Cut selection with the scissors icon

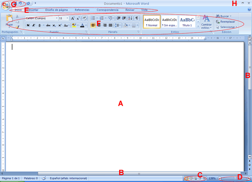(x=17, y=16)
